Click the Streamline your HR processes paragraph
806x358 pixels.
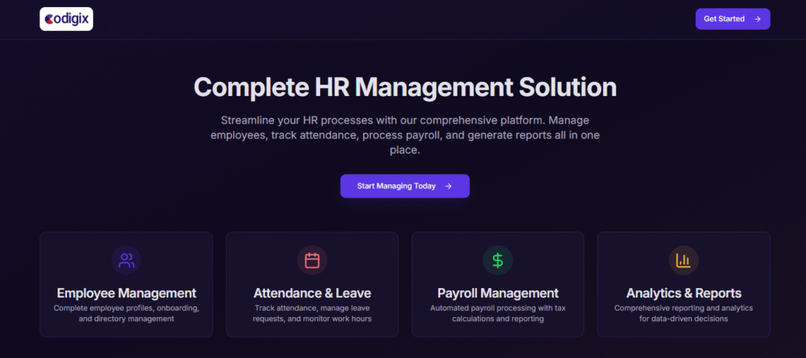pos(405,135)
